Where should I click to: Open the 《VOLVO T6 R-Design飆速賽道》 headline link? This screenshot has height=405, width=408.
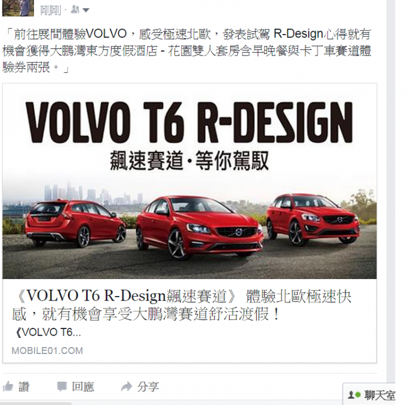182,305
